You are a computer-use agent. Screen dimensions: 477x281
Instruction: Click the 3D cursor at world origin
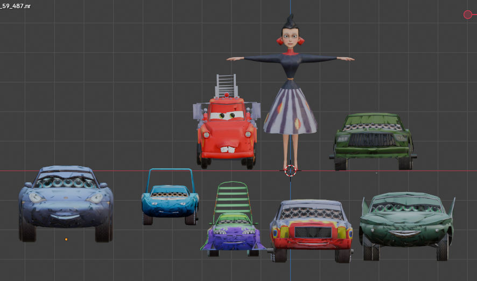290,170
